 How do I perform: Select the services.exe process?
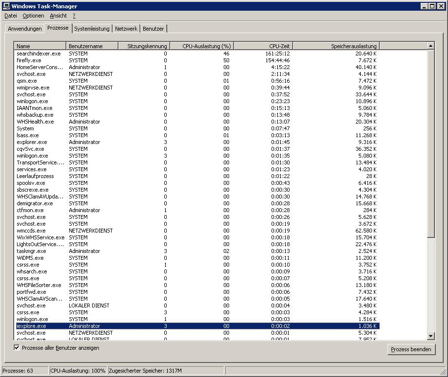[x=198, y=169]
